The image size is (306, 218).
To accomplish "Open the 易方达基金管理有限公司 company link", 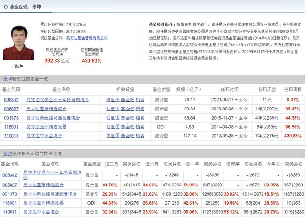I will (x=87, y=38).
